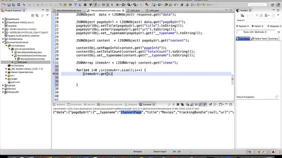Click the Save All toolbar icon
The image size is (282, 158).
pyautogui.click(x=13, y=5)
